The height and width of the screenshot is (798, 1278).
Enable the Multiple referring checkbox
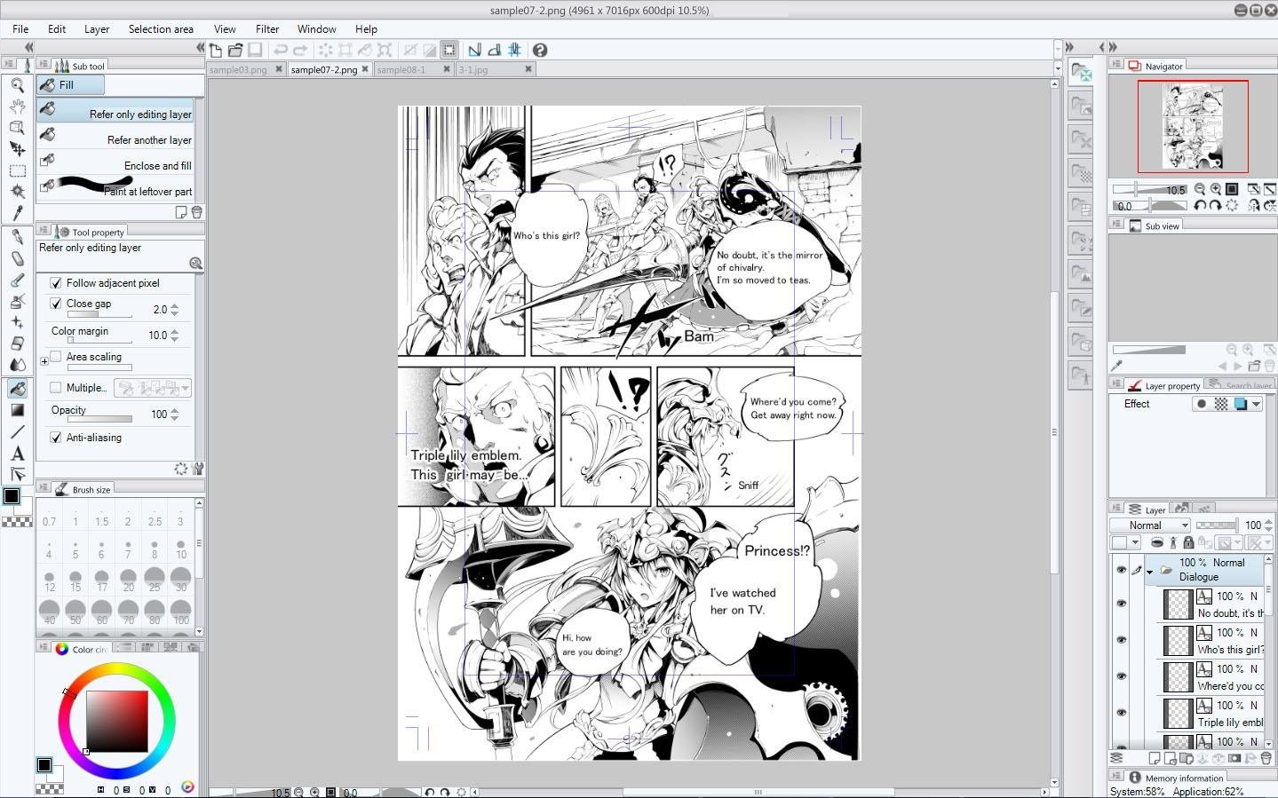56,388
